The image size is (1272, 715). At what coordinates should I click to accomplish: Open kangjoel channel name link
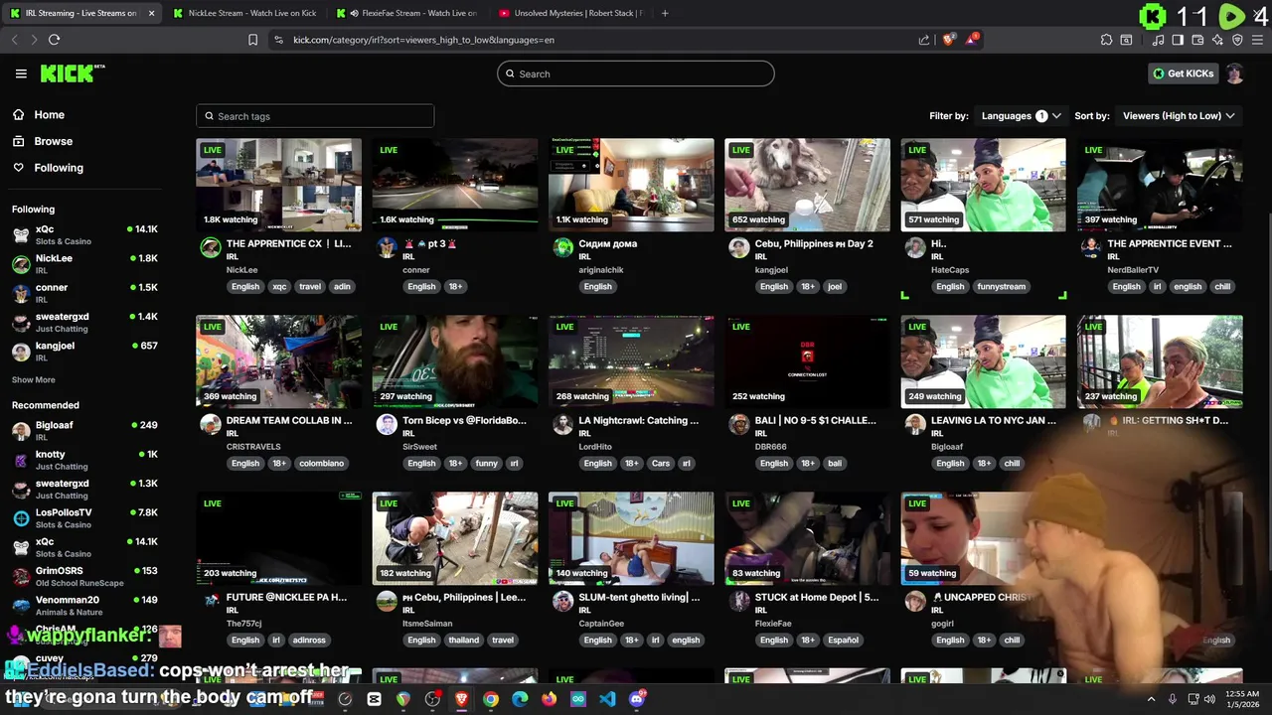coord(771,270)
